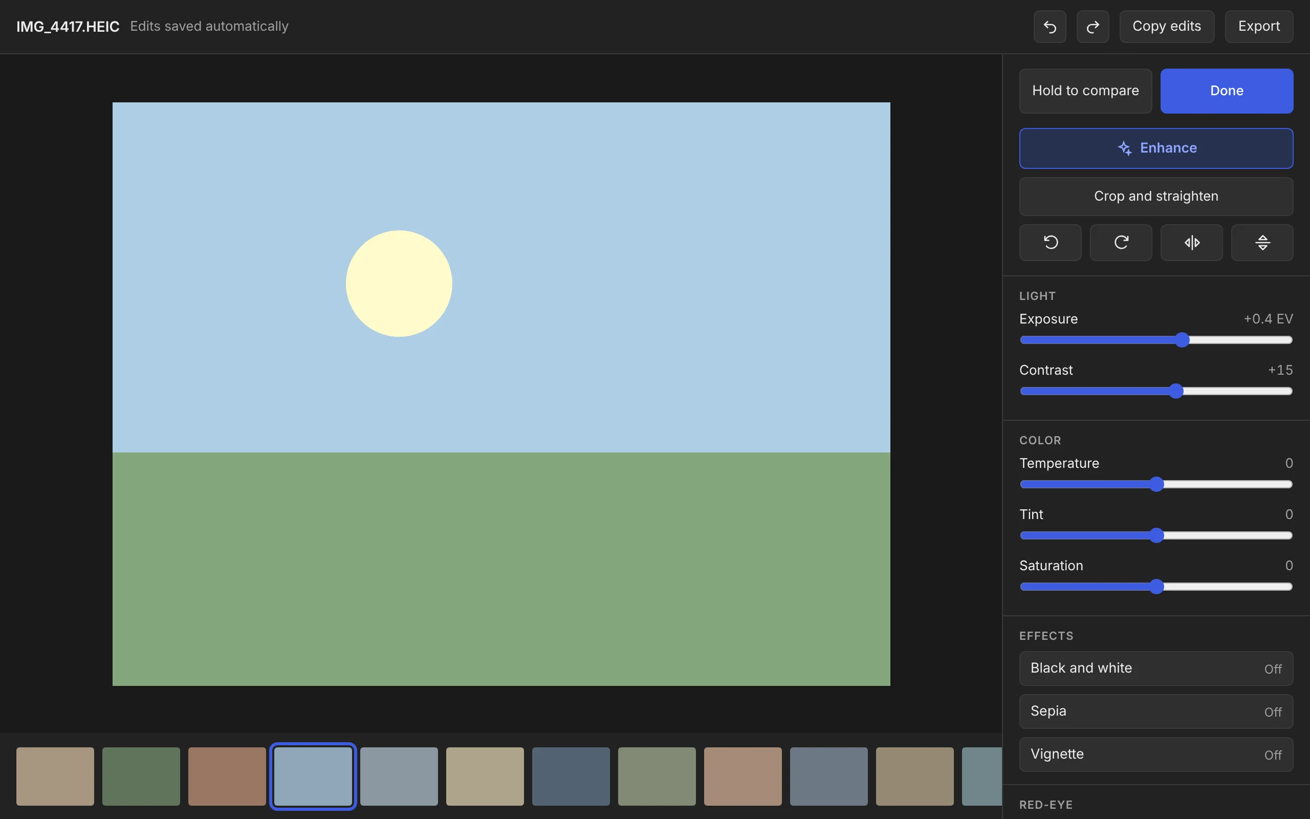This screenshot has width=1310, height=819.
Task: Click the Temperature slider handle
Action: pos(1156,484)
